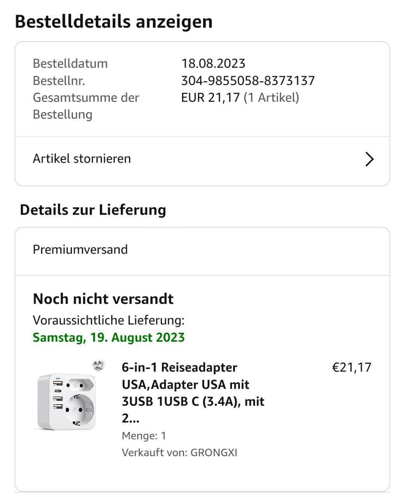Viewport: 404px width, 497px height.
Task: Open the travel adapter product thumbnail
Action: [66, 401]
